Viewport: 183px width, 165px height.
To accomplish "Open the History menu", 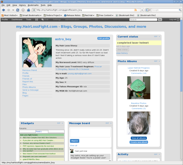I will (x=22, y=5).
